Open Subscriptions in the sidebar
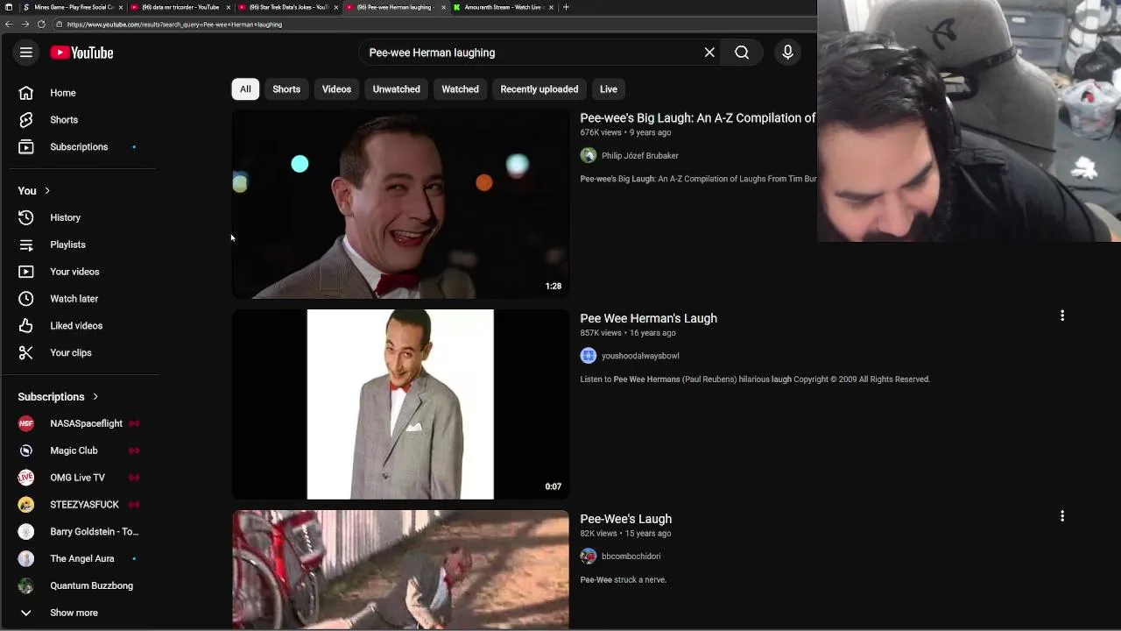This screenshot has width=1121, height=631. coord(79,147)
